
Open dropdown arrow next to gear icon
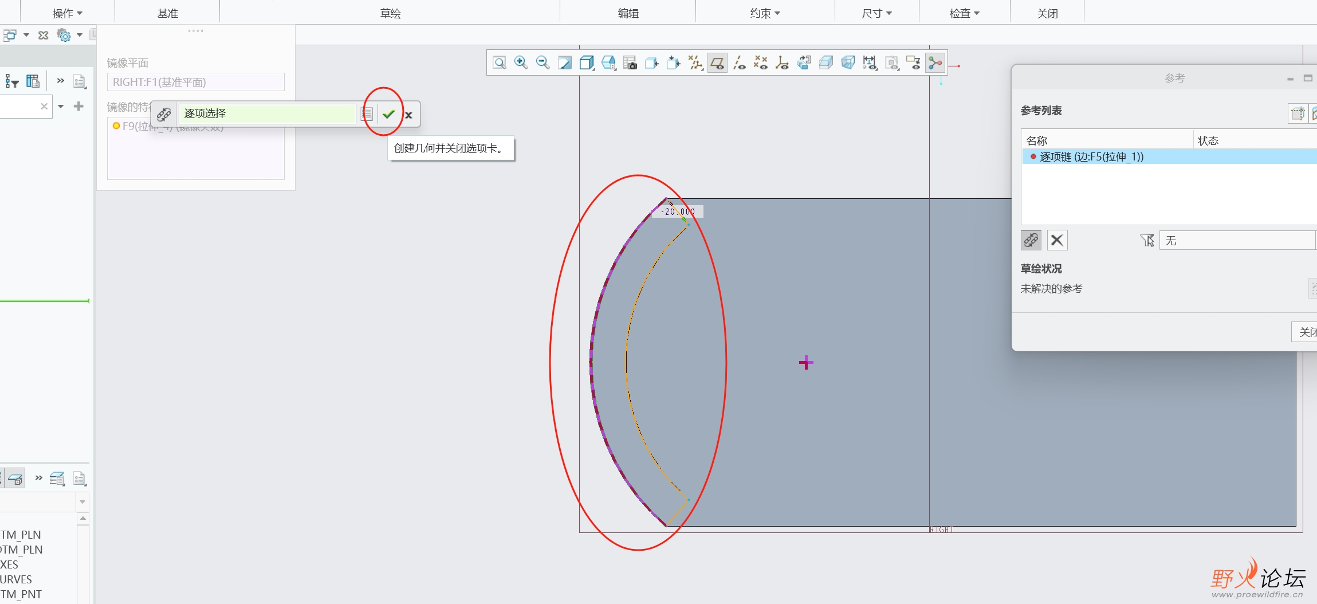[80, 35]
